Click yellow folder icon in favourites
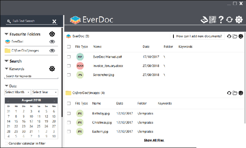The height and width of the screenshot is (148, 246). (7, 51)
